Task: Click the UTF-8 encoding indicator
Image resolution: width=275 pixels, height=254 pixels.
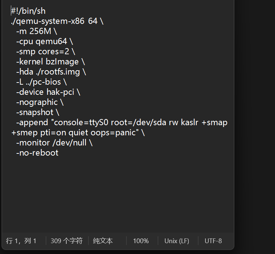Action: click(x=213, y=241)
